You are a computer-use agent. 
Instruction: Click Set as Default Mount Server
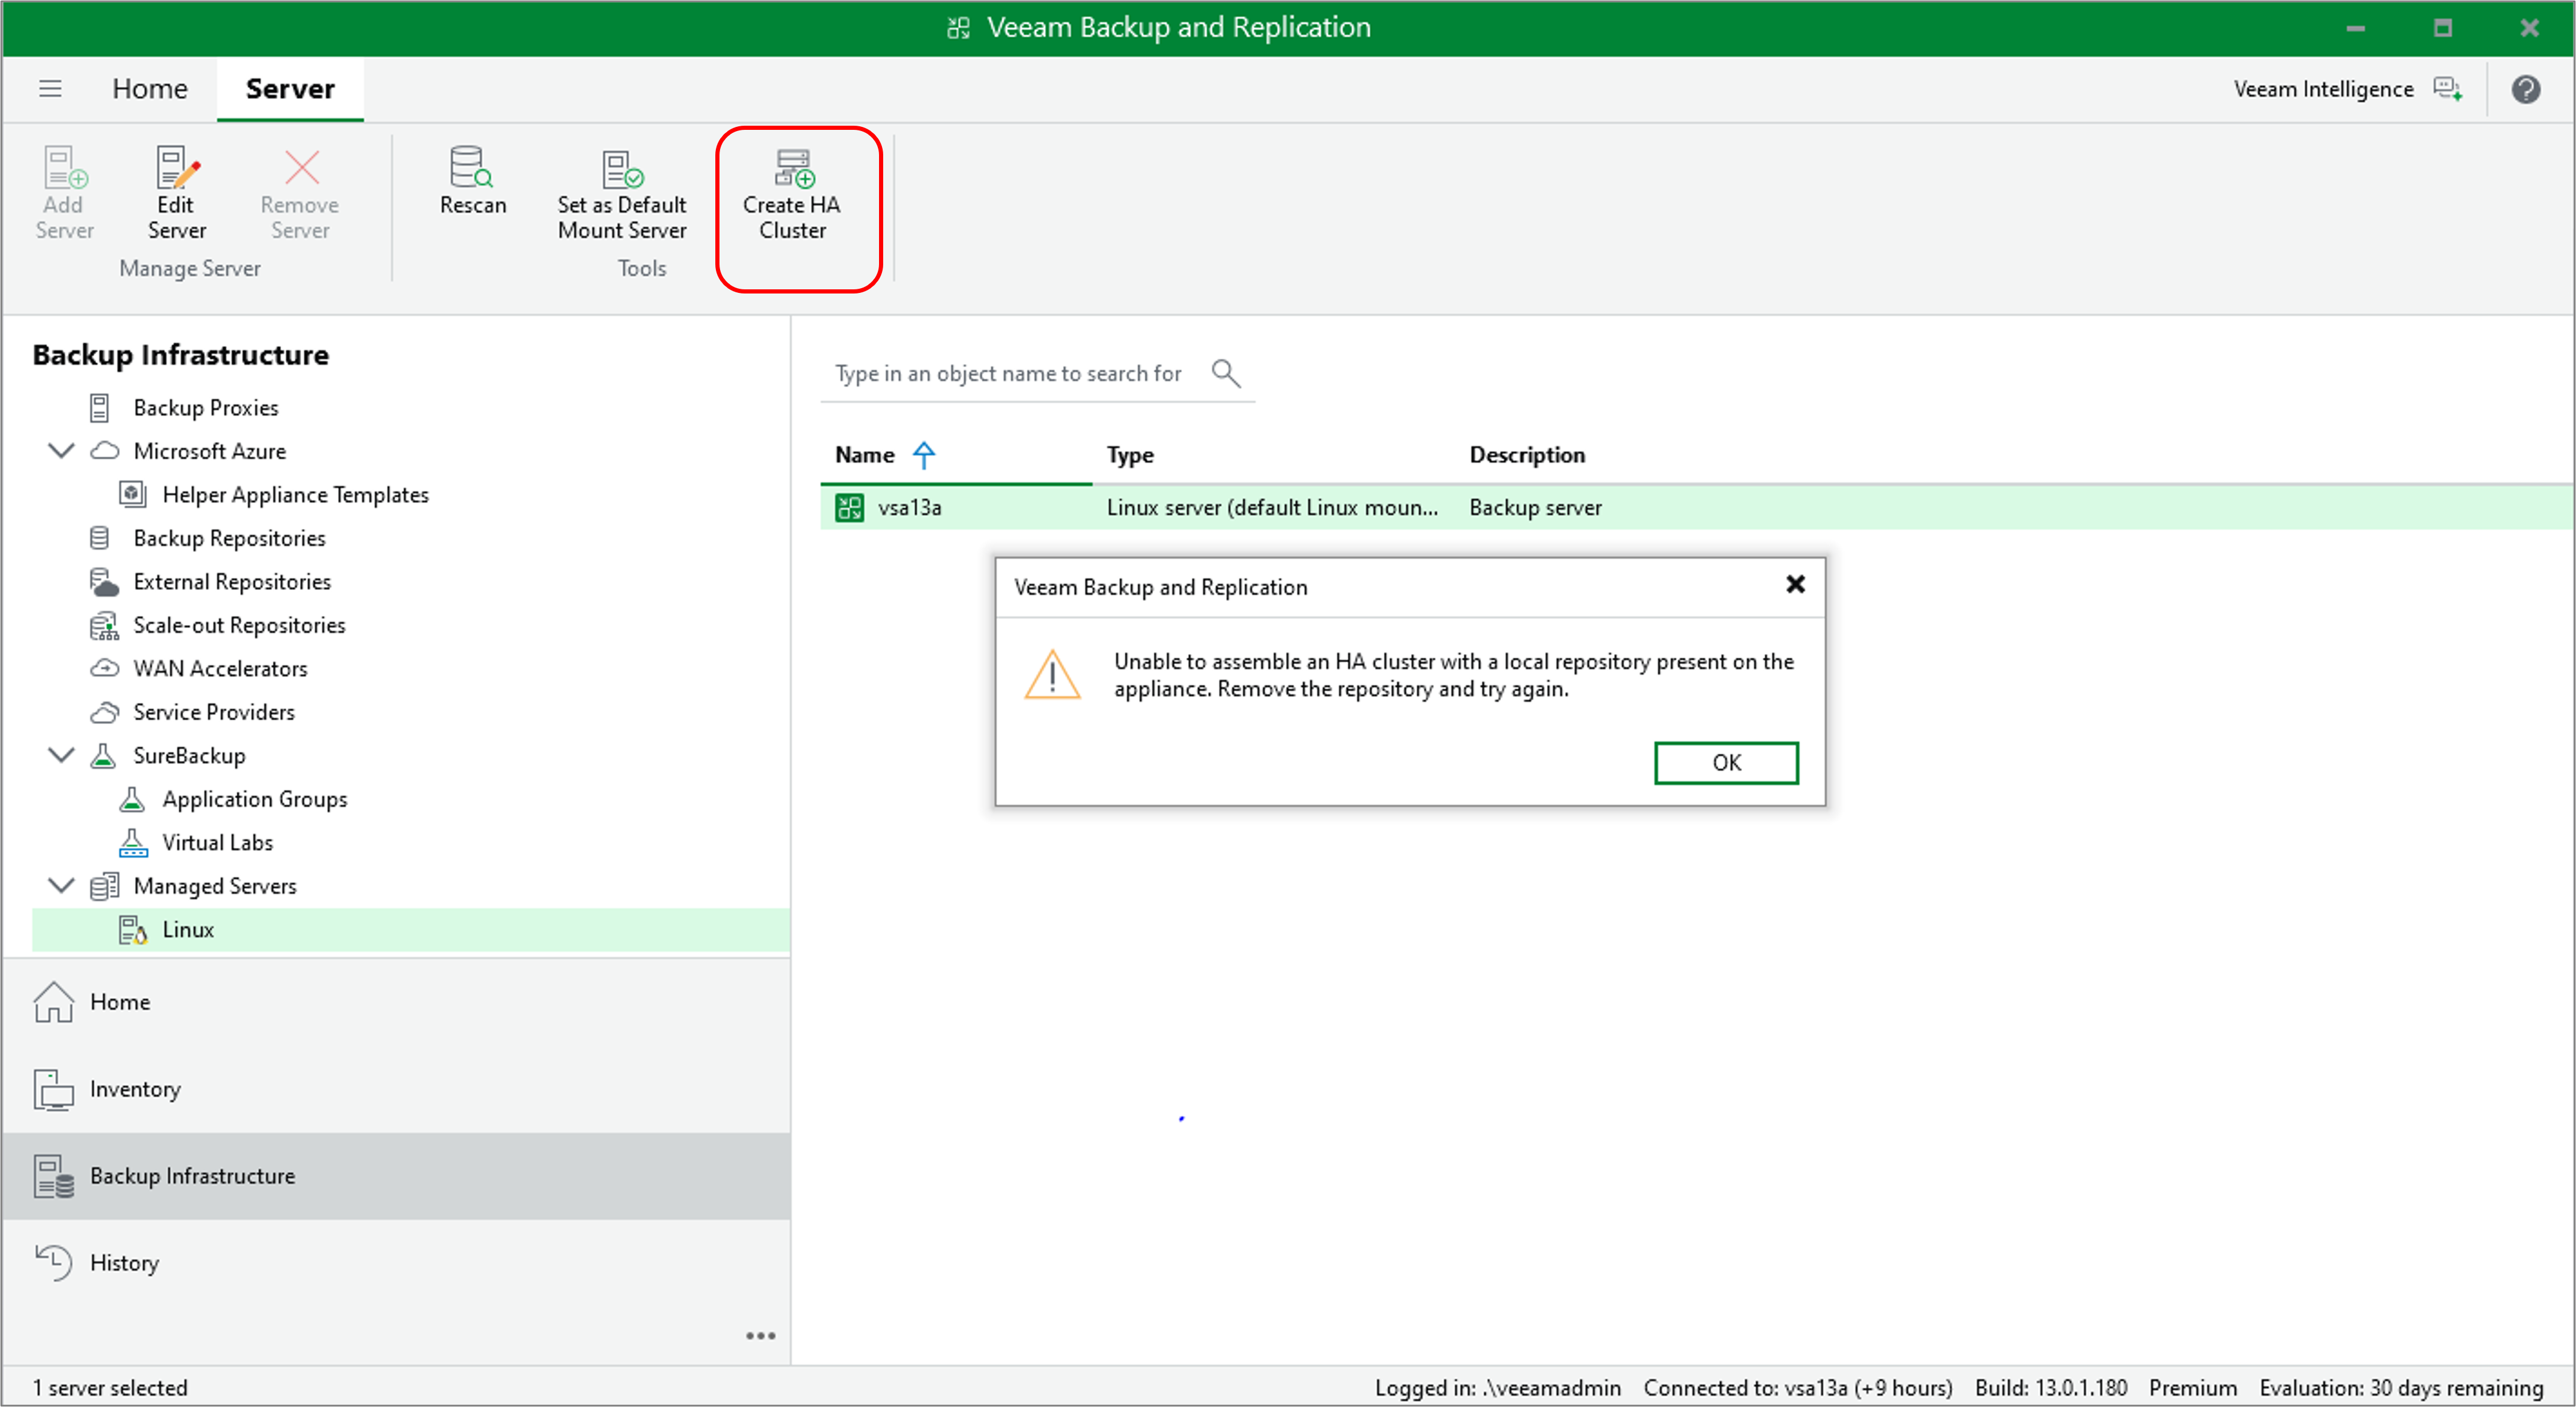click(621, 192)
